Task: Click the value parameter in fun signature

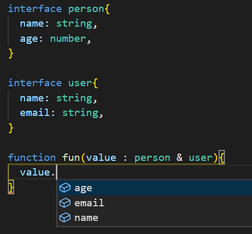Action: click(x=101, y=158)
